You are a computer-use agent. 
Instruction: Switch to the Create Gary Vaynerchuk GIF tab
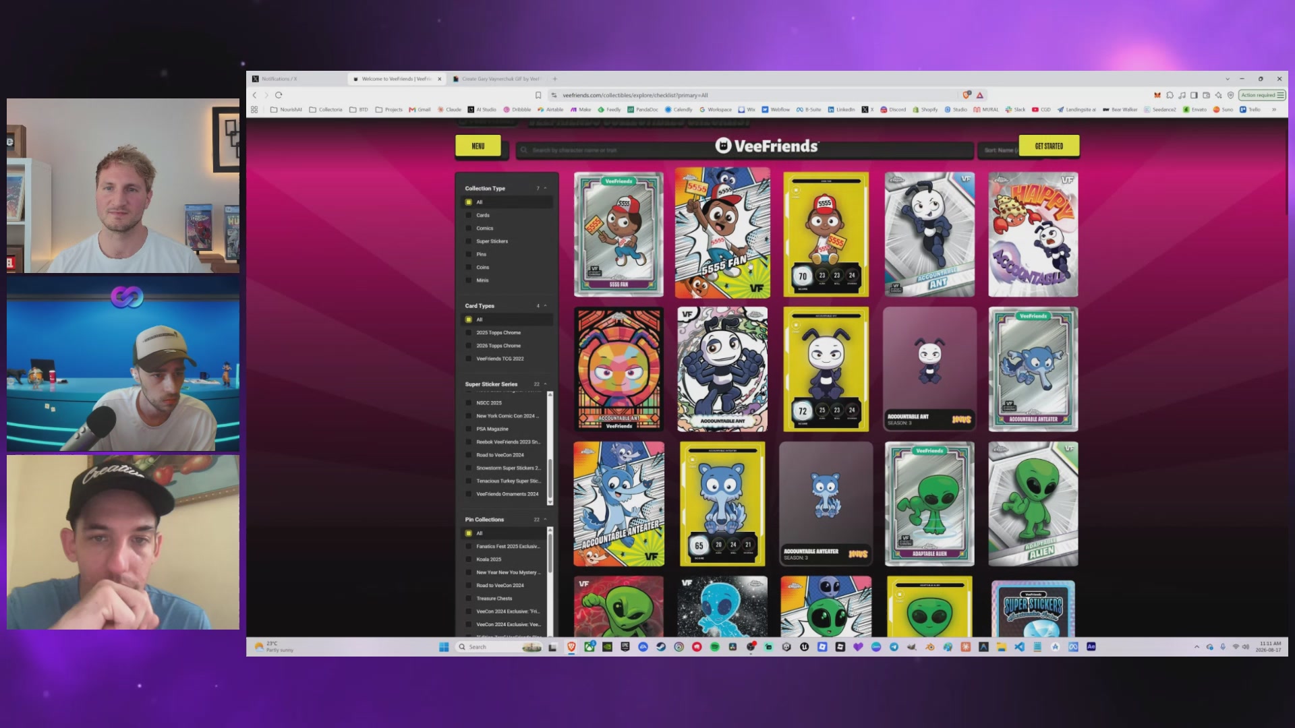[498, 79]
